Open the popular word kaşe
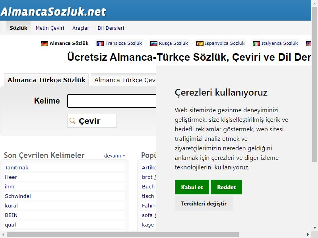The image size is (318, 238). tap(148, 225)
